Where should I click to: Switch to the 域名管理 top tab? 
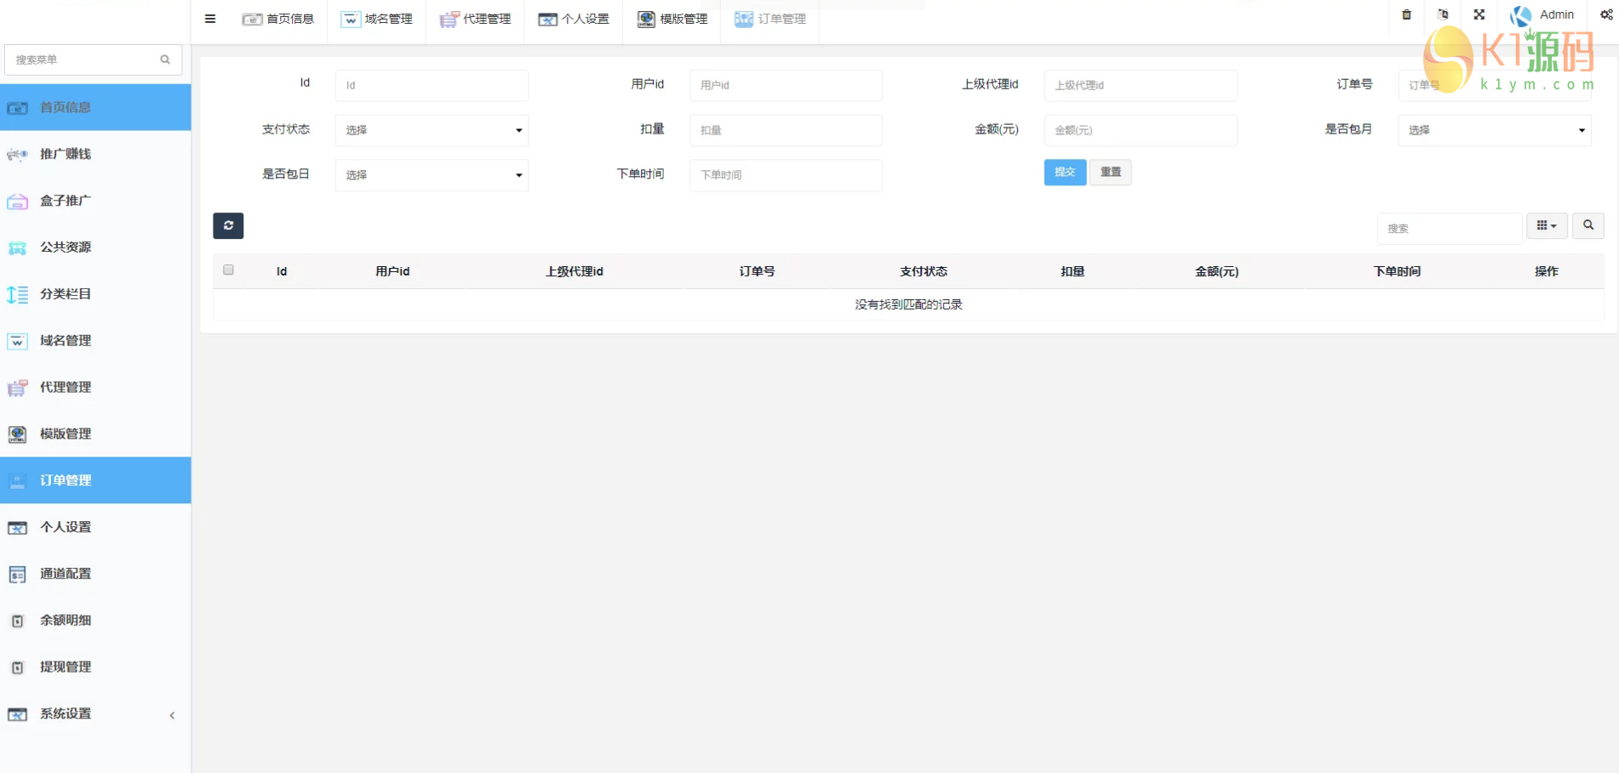click(376, 19)
